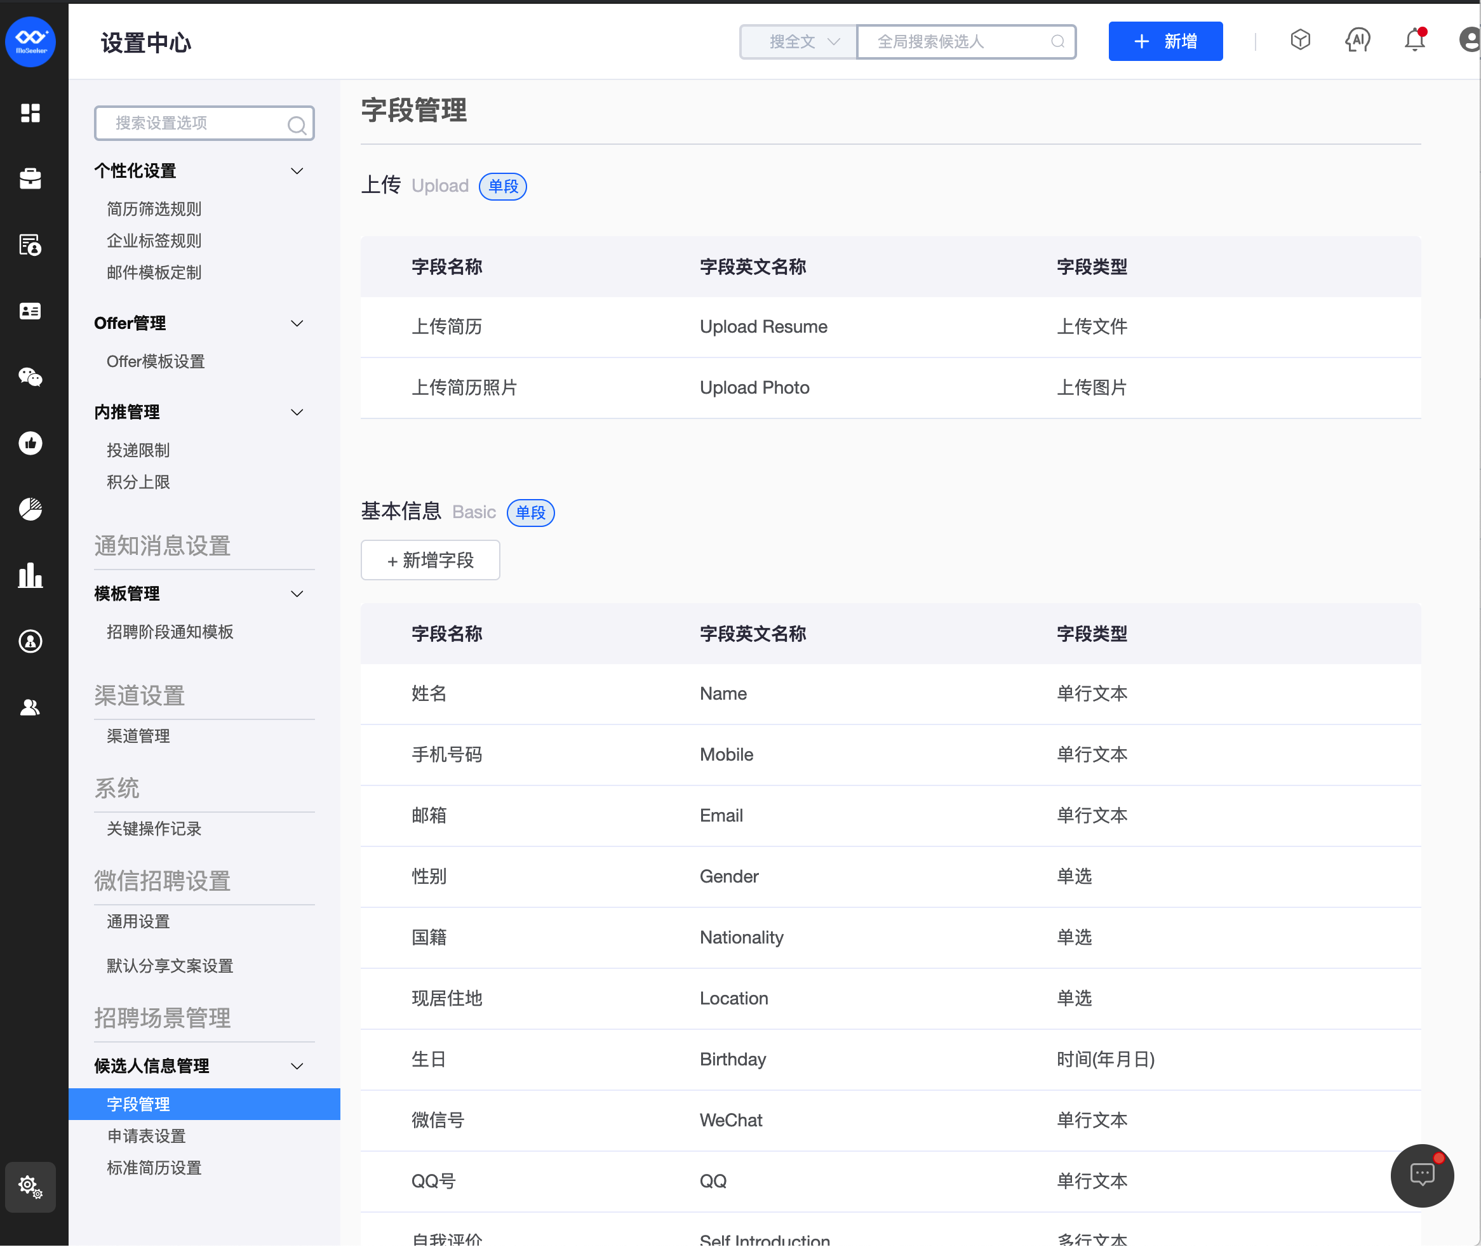Open the briefcase jobs icon in sidebar

30,179
